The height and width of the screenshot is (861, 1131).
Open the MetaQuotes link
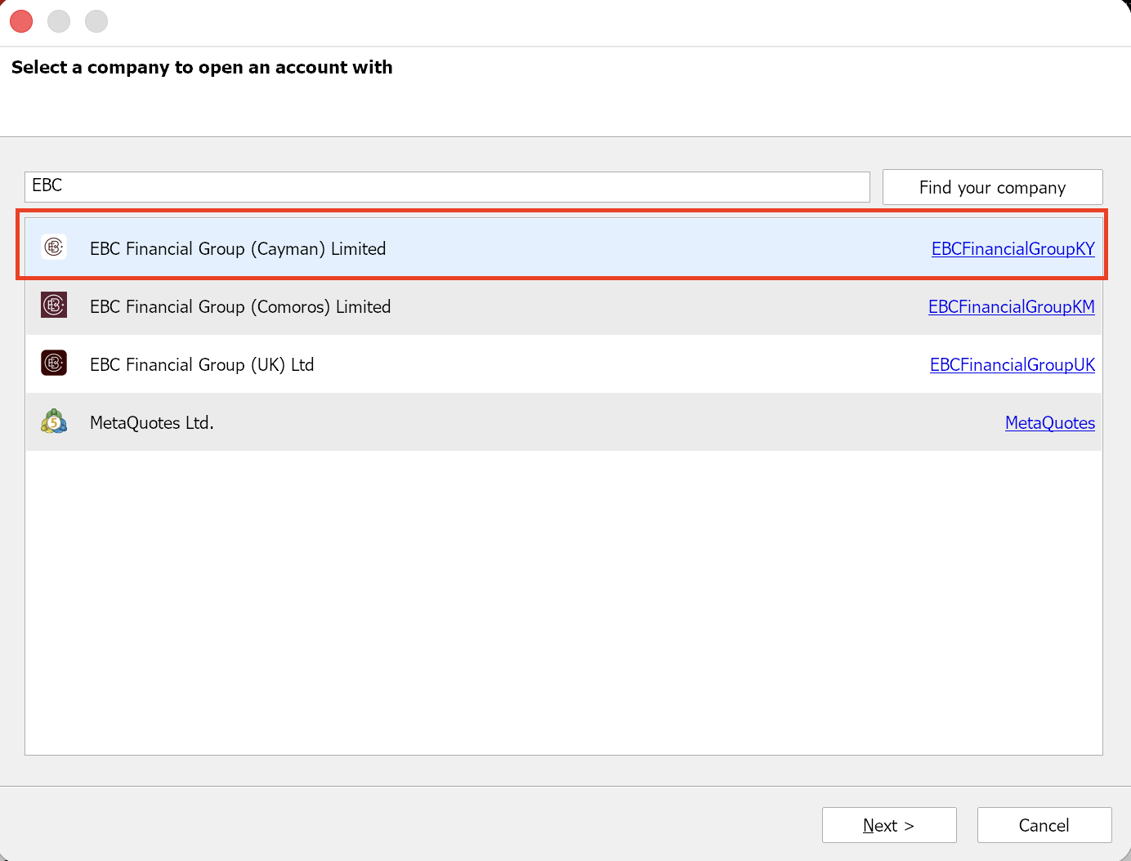[x=1049, y=423]
